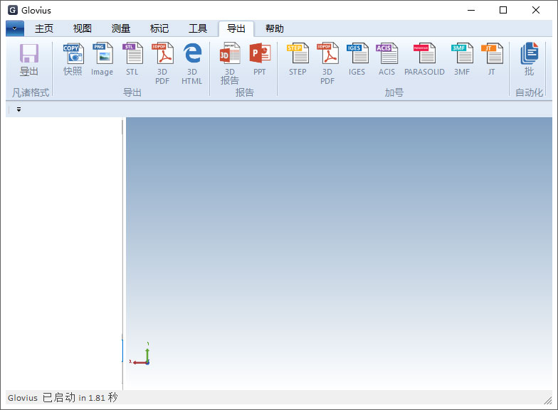Take a 快照 snapshot copy

[x=73, y=60]
